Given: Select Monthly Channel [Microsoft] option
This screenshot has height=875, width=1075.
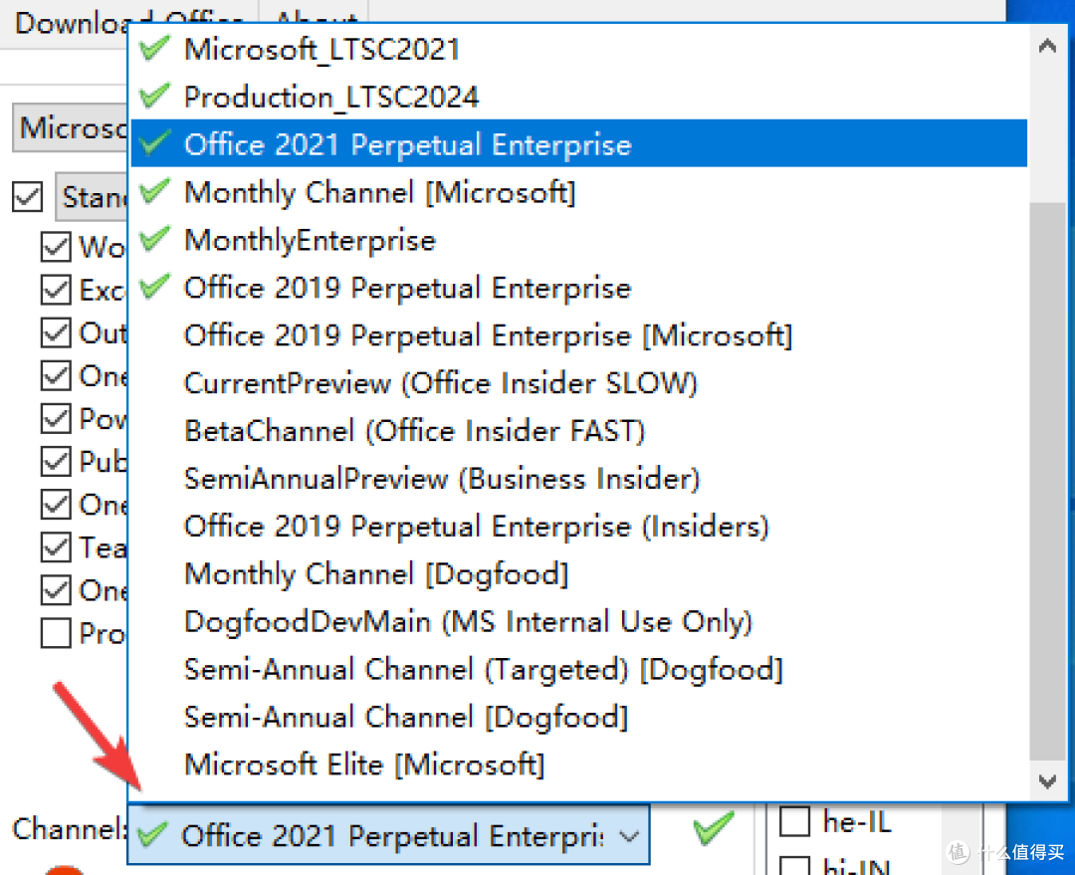Looking at the screenshot, I should [578, 192].
